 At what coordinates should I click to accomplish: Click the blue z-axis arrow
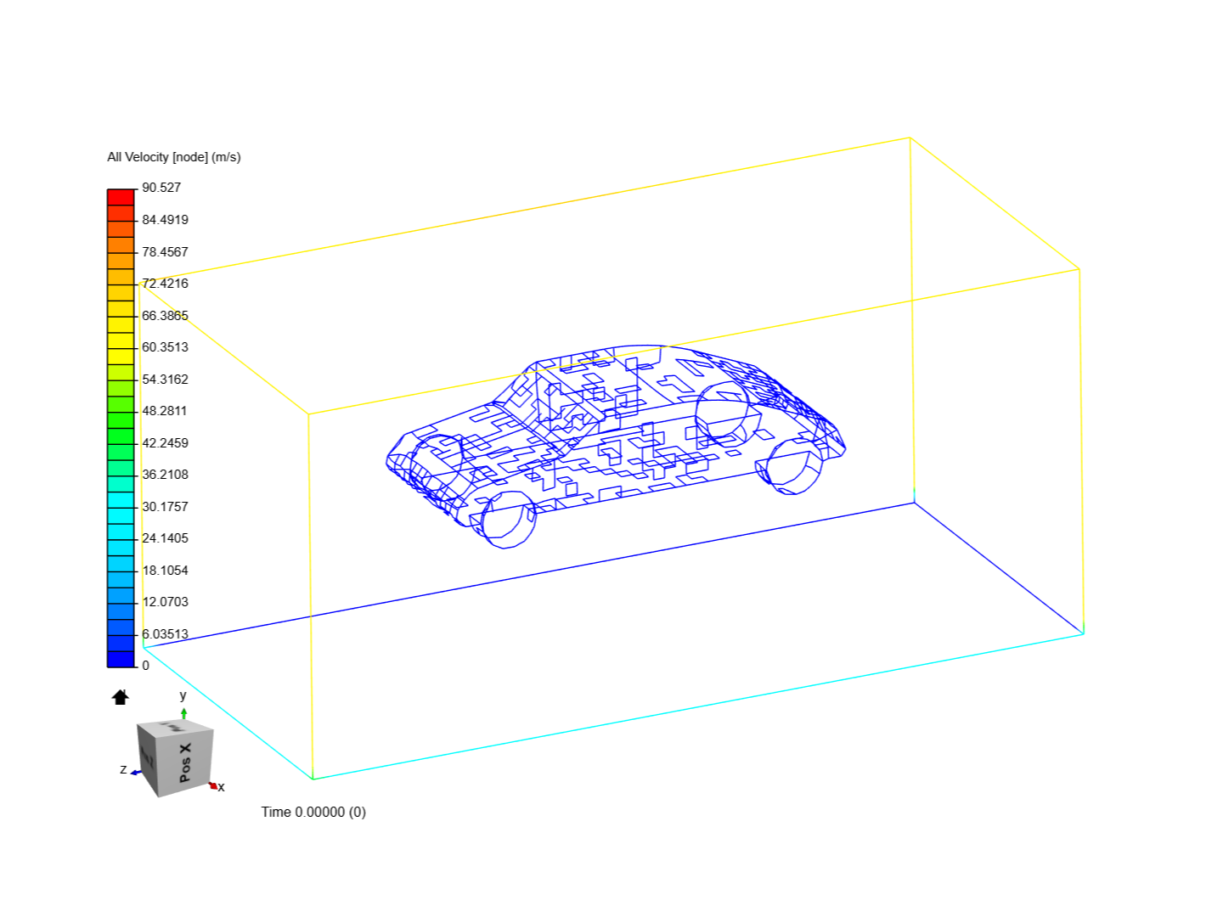(134, 773)
